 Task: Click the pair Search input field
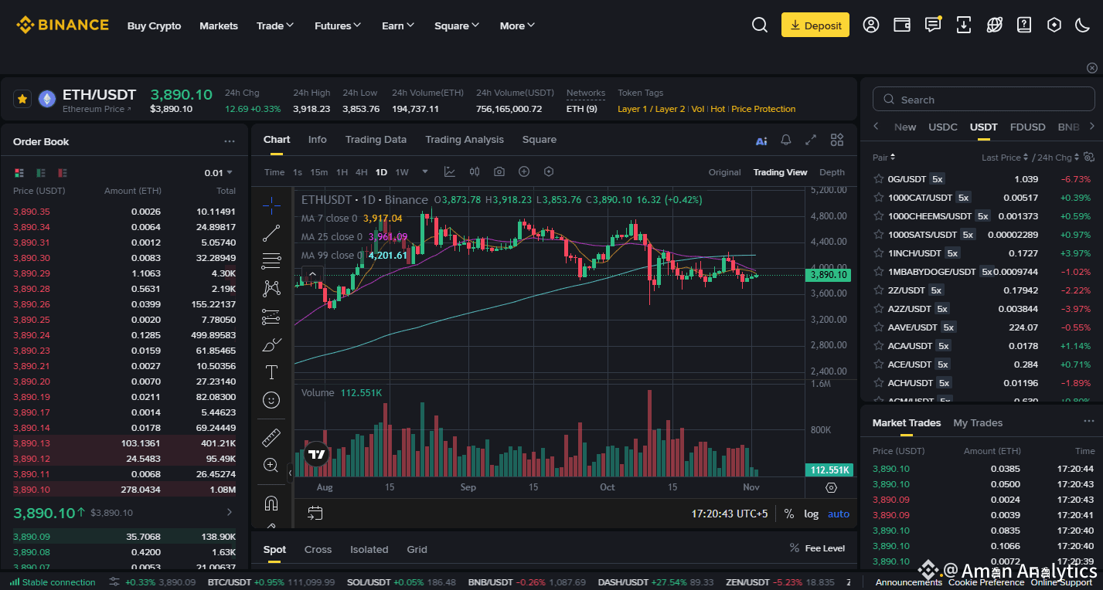[983, 100]
